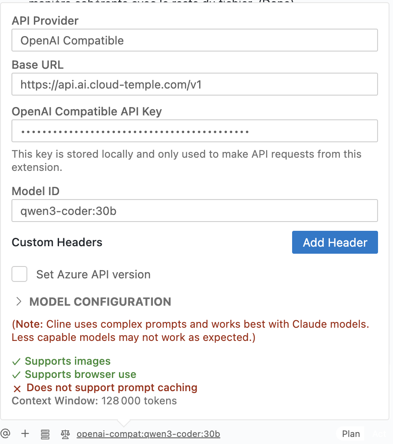Click the plus add files icon
The width and height of the screenshot is (393, 444).
point(25,433)
